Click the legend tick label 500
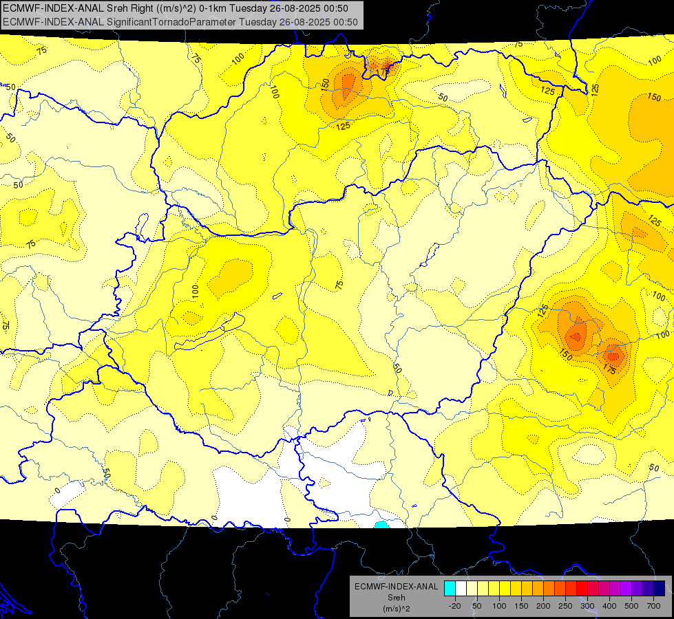The image size is (674, 619). click(631, 606)
